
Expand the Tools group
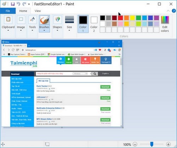pos(33,24)
